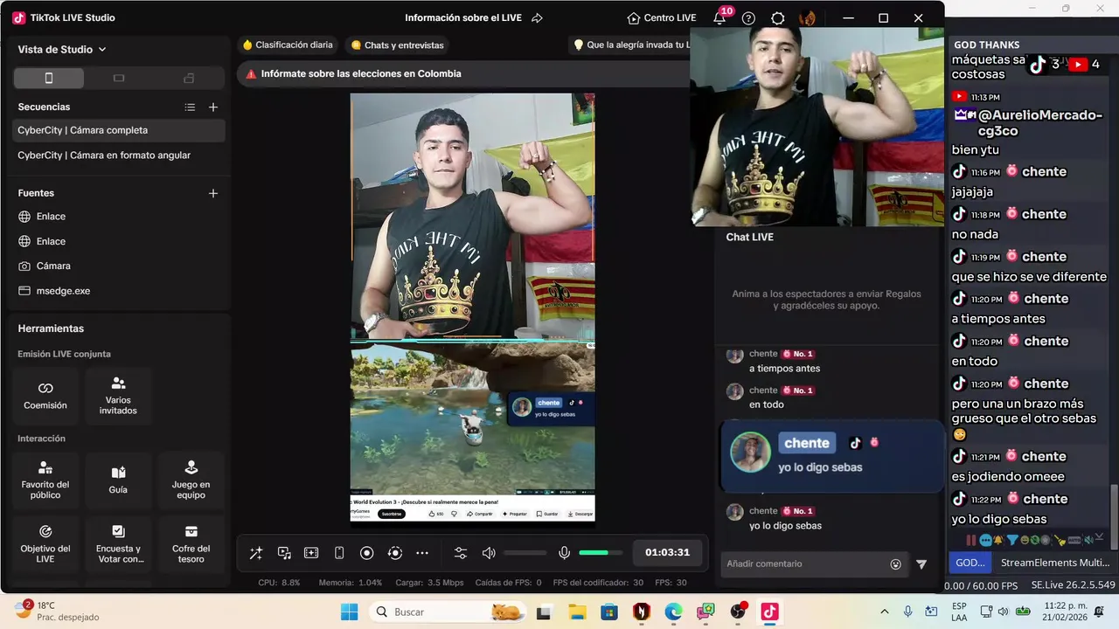Viewport: 1119px width, 629px height.
Task: Open the Infórmate sobre las elecciones notice
Action: pyautogui.click(x=463, y=74)
